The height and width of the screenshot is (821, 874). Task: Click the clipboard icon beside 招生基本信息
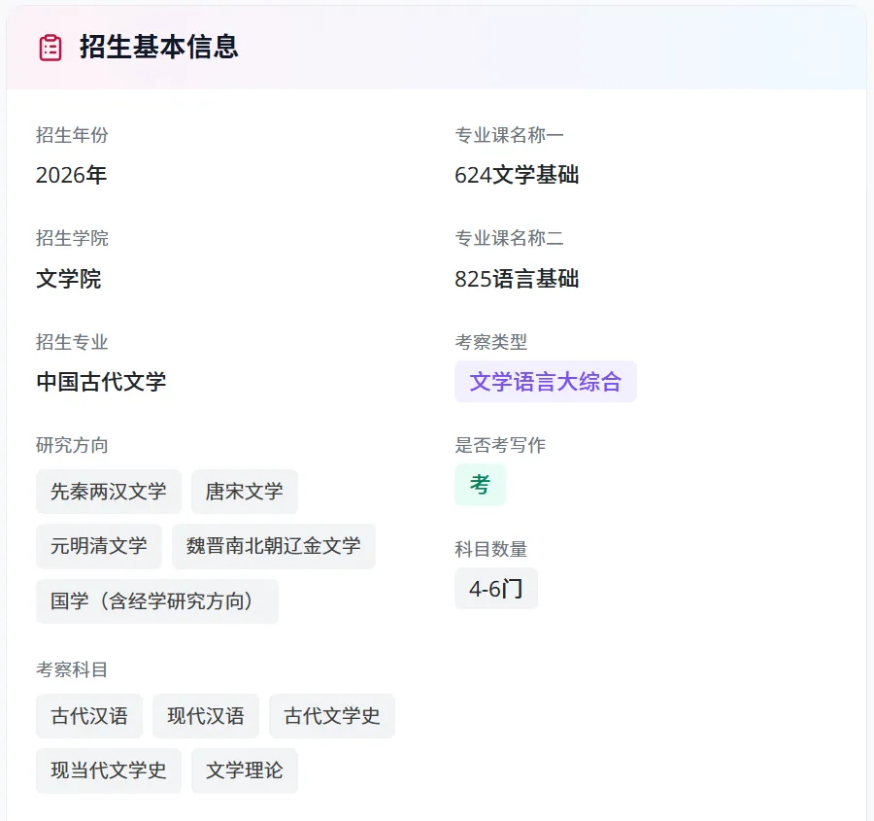50,48
